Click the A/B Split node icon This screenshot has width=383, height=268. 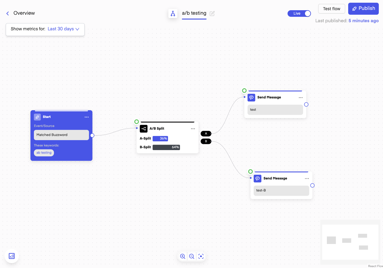point(143,129)
